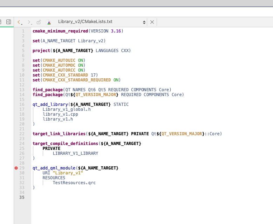Go forward in editor navigation history
This screenshot has width=273, height=224.
coord(29,22)
